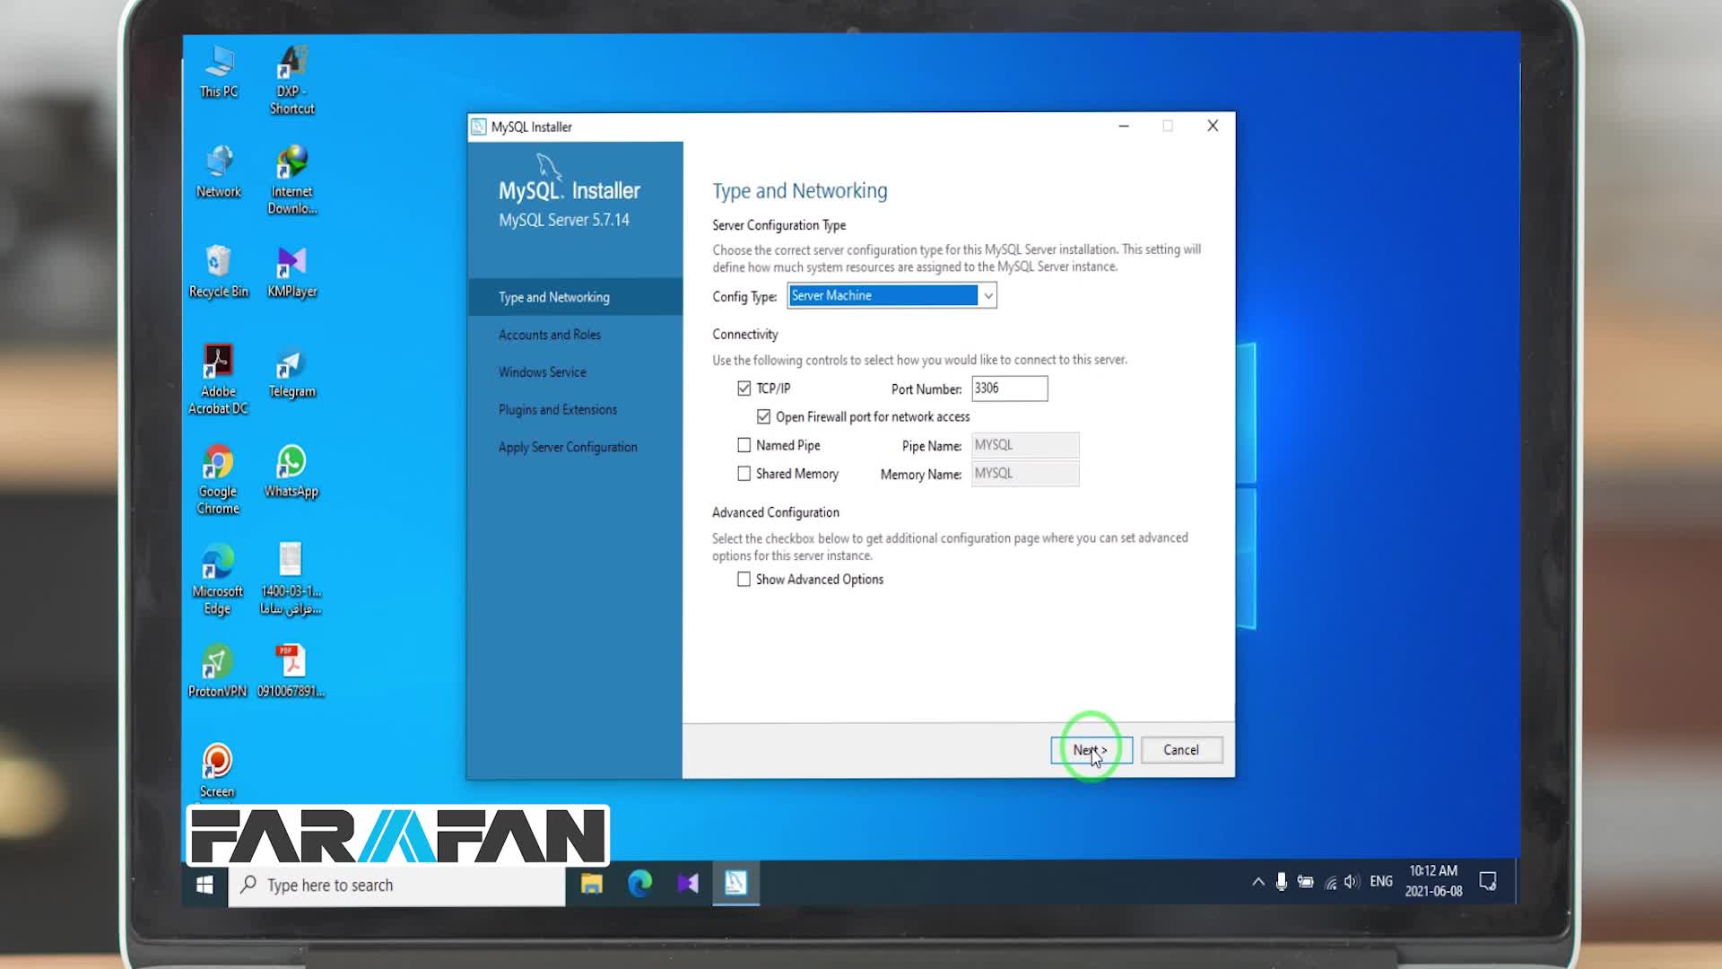Show hidden system tray icons

1257,882
